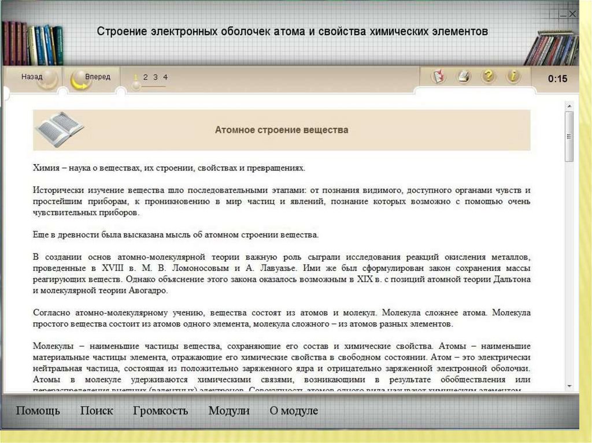This screenshot has width=592, height=443.
Task: Print the page with the printer icon
Action: pos(464,77)
